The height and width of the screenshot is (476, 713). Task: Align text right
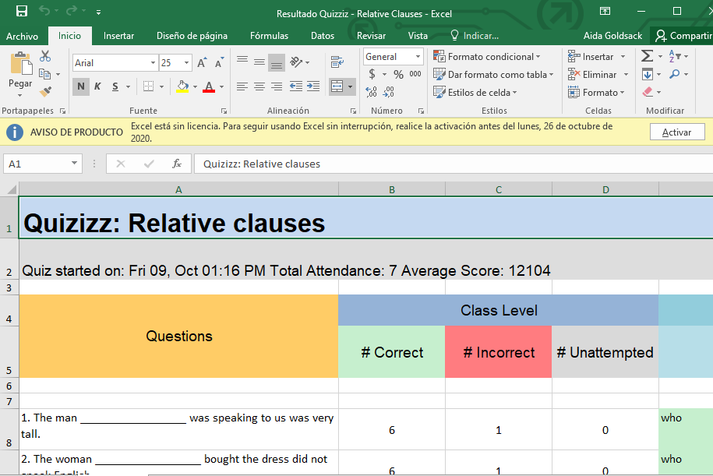(x=277, y=86)
